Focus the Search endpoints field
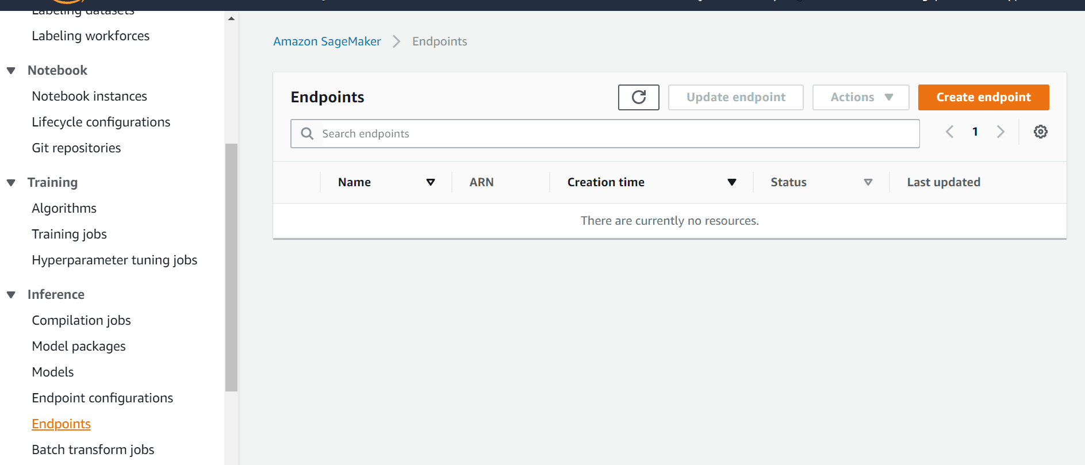Image resolution: width=1085 pixels, height=465 pixels. coord(605,133)
